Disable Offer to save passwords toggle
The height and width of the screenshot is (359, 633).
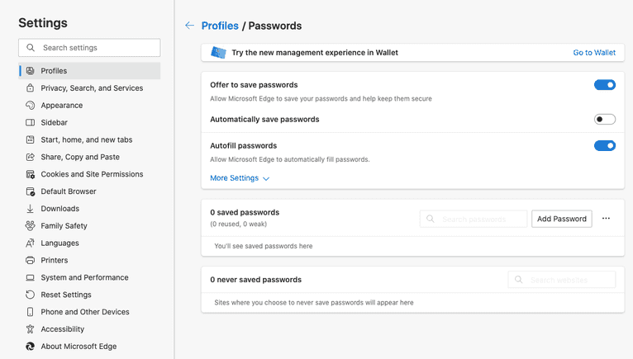click(x=605, y=85)
